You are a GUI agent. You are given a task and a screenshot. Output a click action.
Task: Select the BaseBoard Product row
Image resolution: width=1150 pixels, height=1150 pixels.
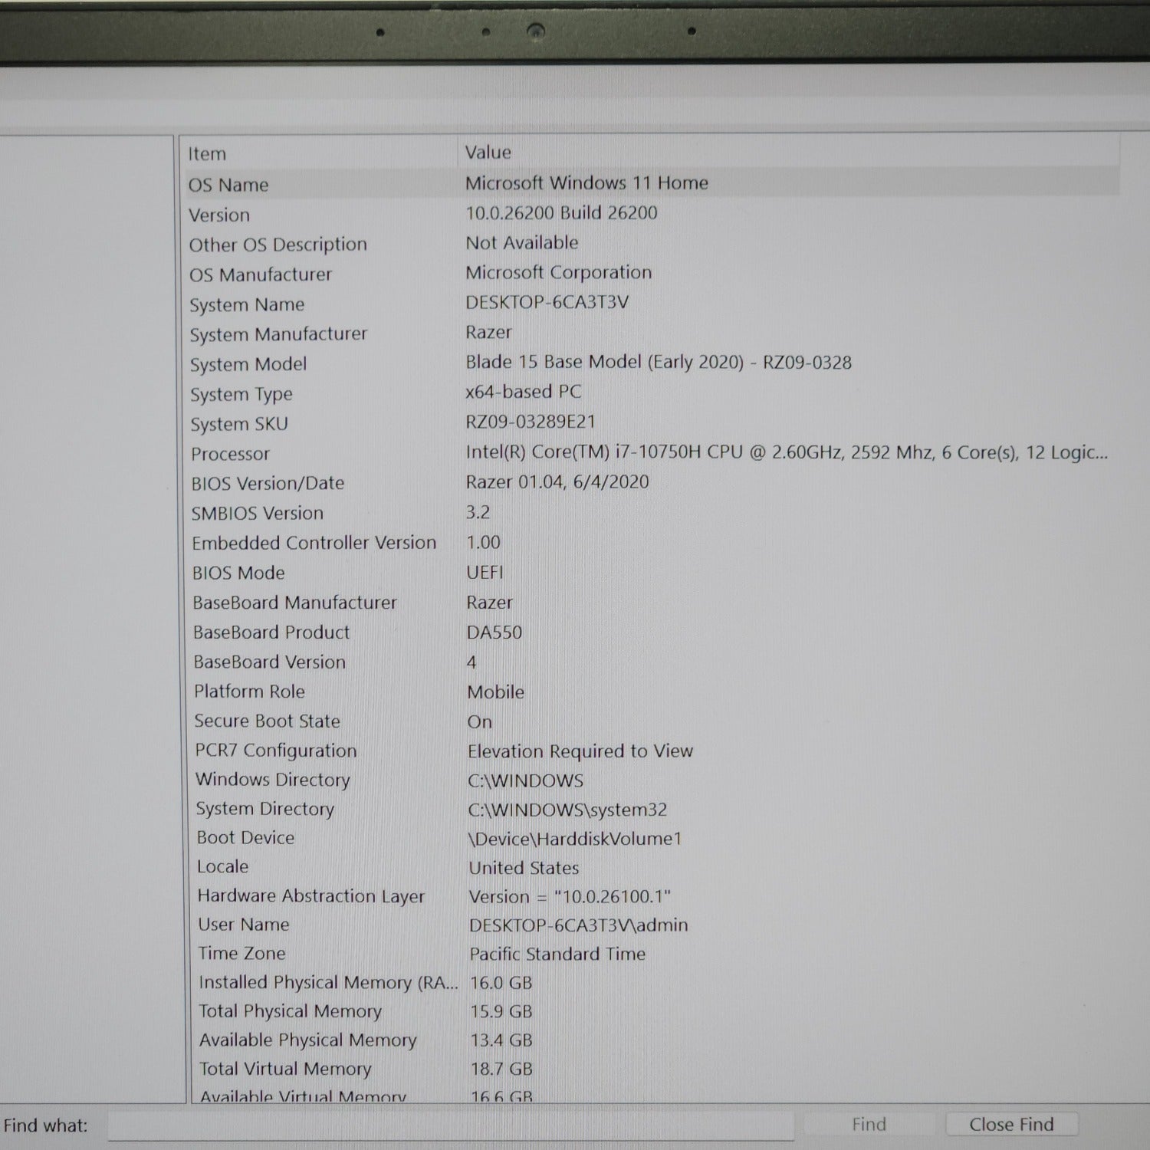(271, 632)
